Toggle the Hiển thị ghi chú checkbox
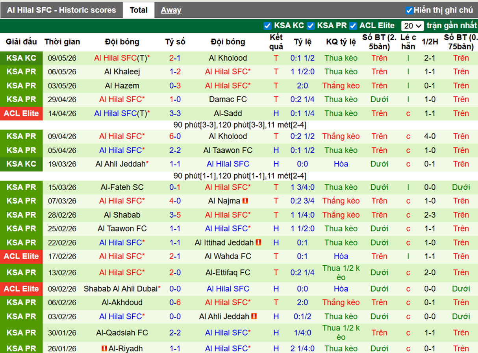This screenshot has width=478, height=353. click(x=409, y=10)
